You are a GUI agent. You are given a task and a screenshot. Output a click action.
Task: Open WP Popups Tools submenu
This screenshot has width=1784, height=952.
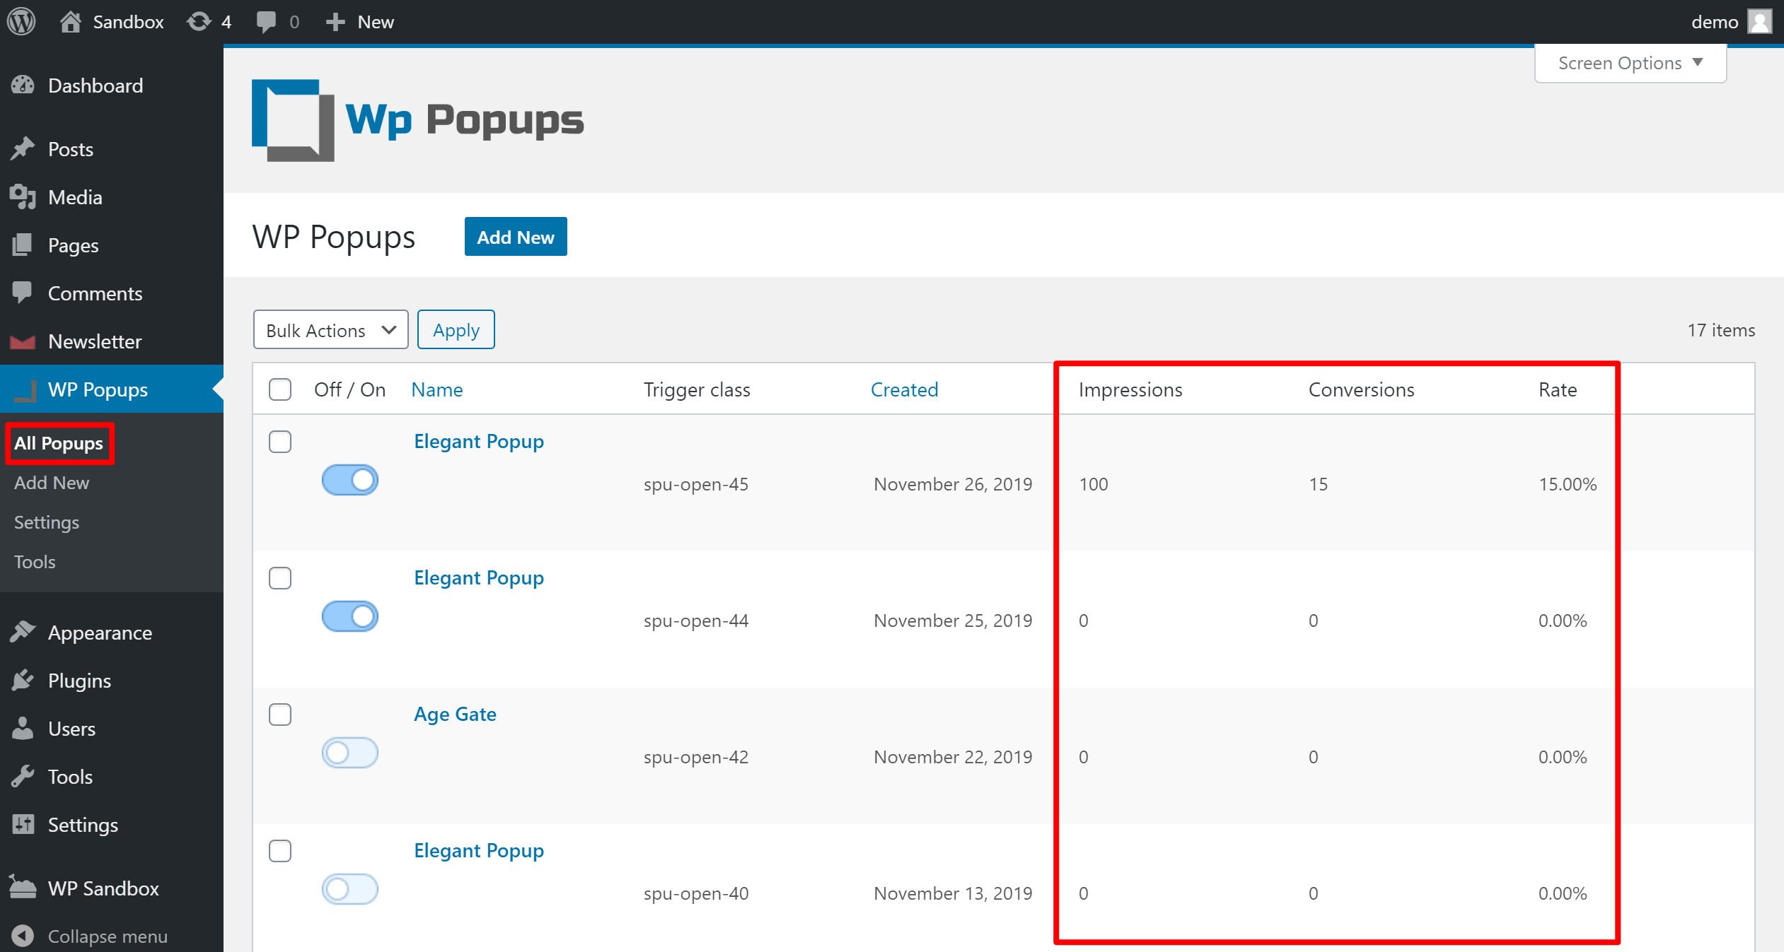pyautogui.click(x=35, y=562)
